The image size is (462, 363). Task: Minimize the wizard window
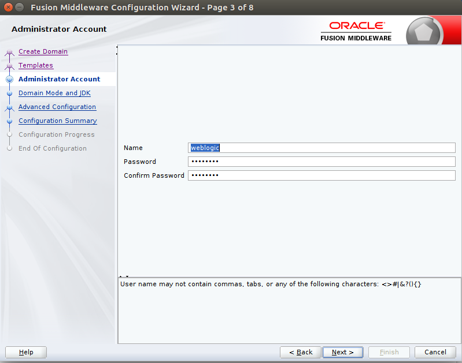[20, 7]
